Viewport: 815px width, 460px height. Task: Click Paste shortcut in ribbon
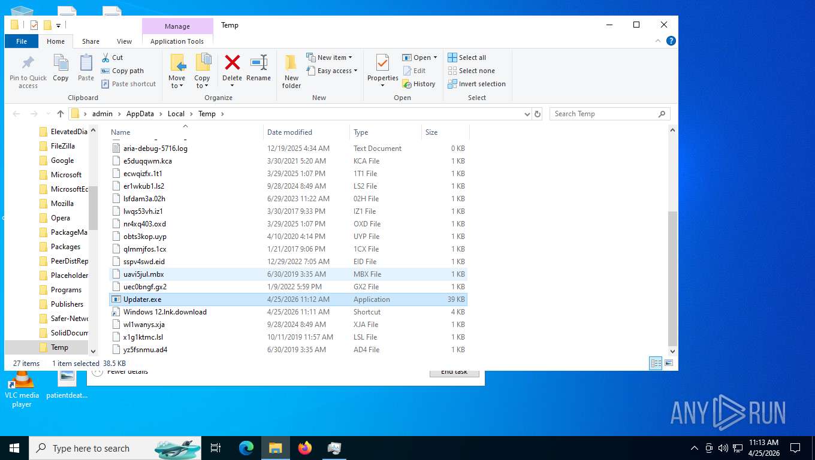(x=128, y=84)
